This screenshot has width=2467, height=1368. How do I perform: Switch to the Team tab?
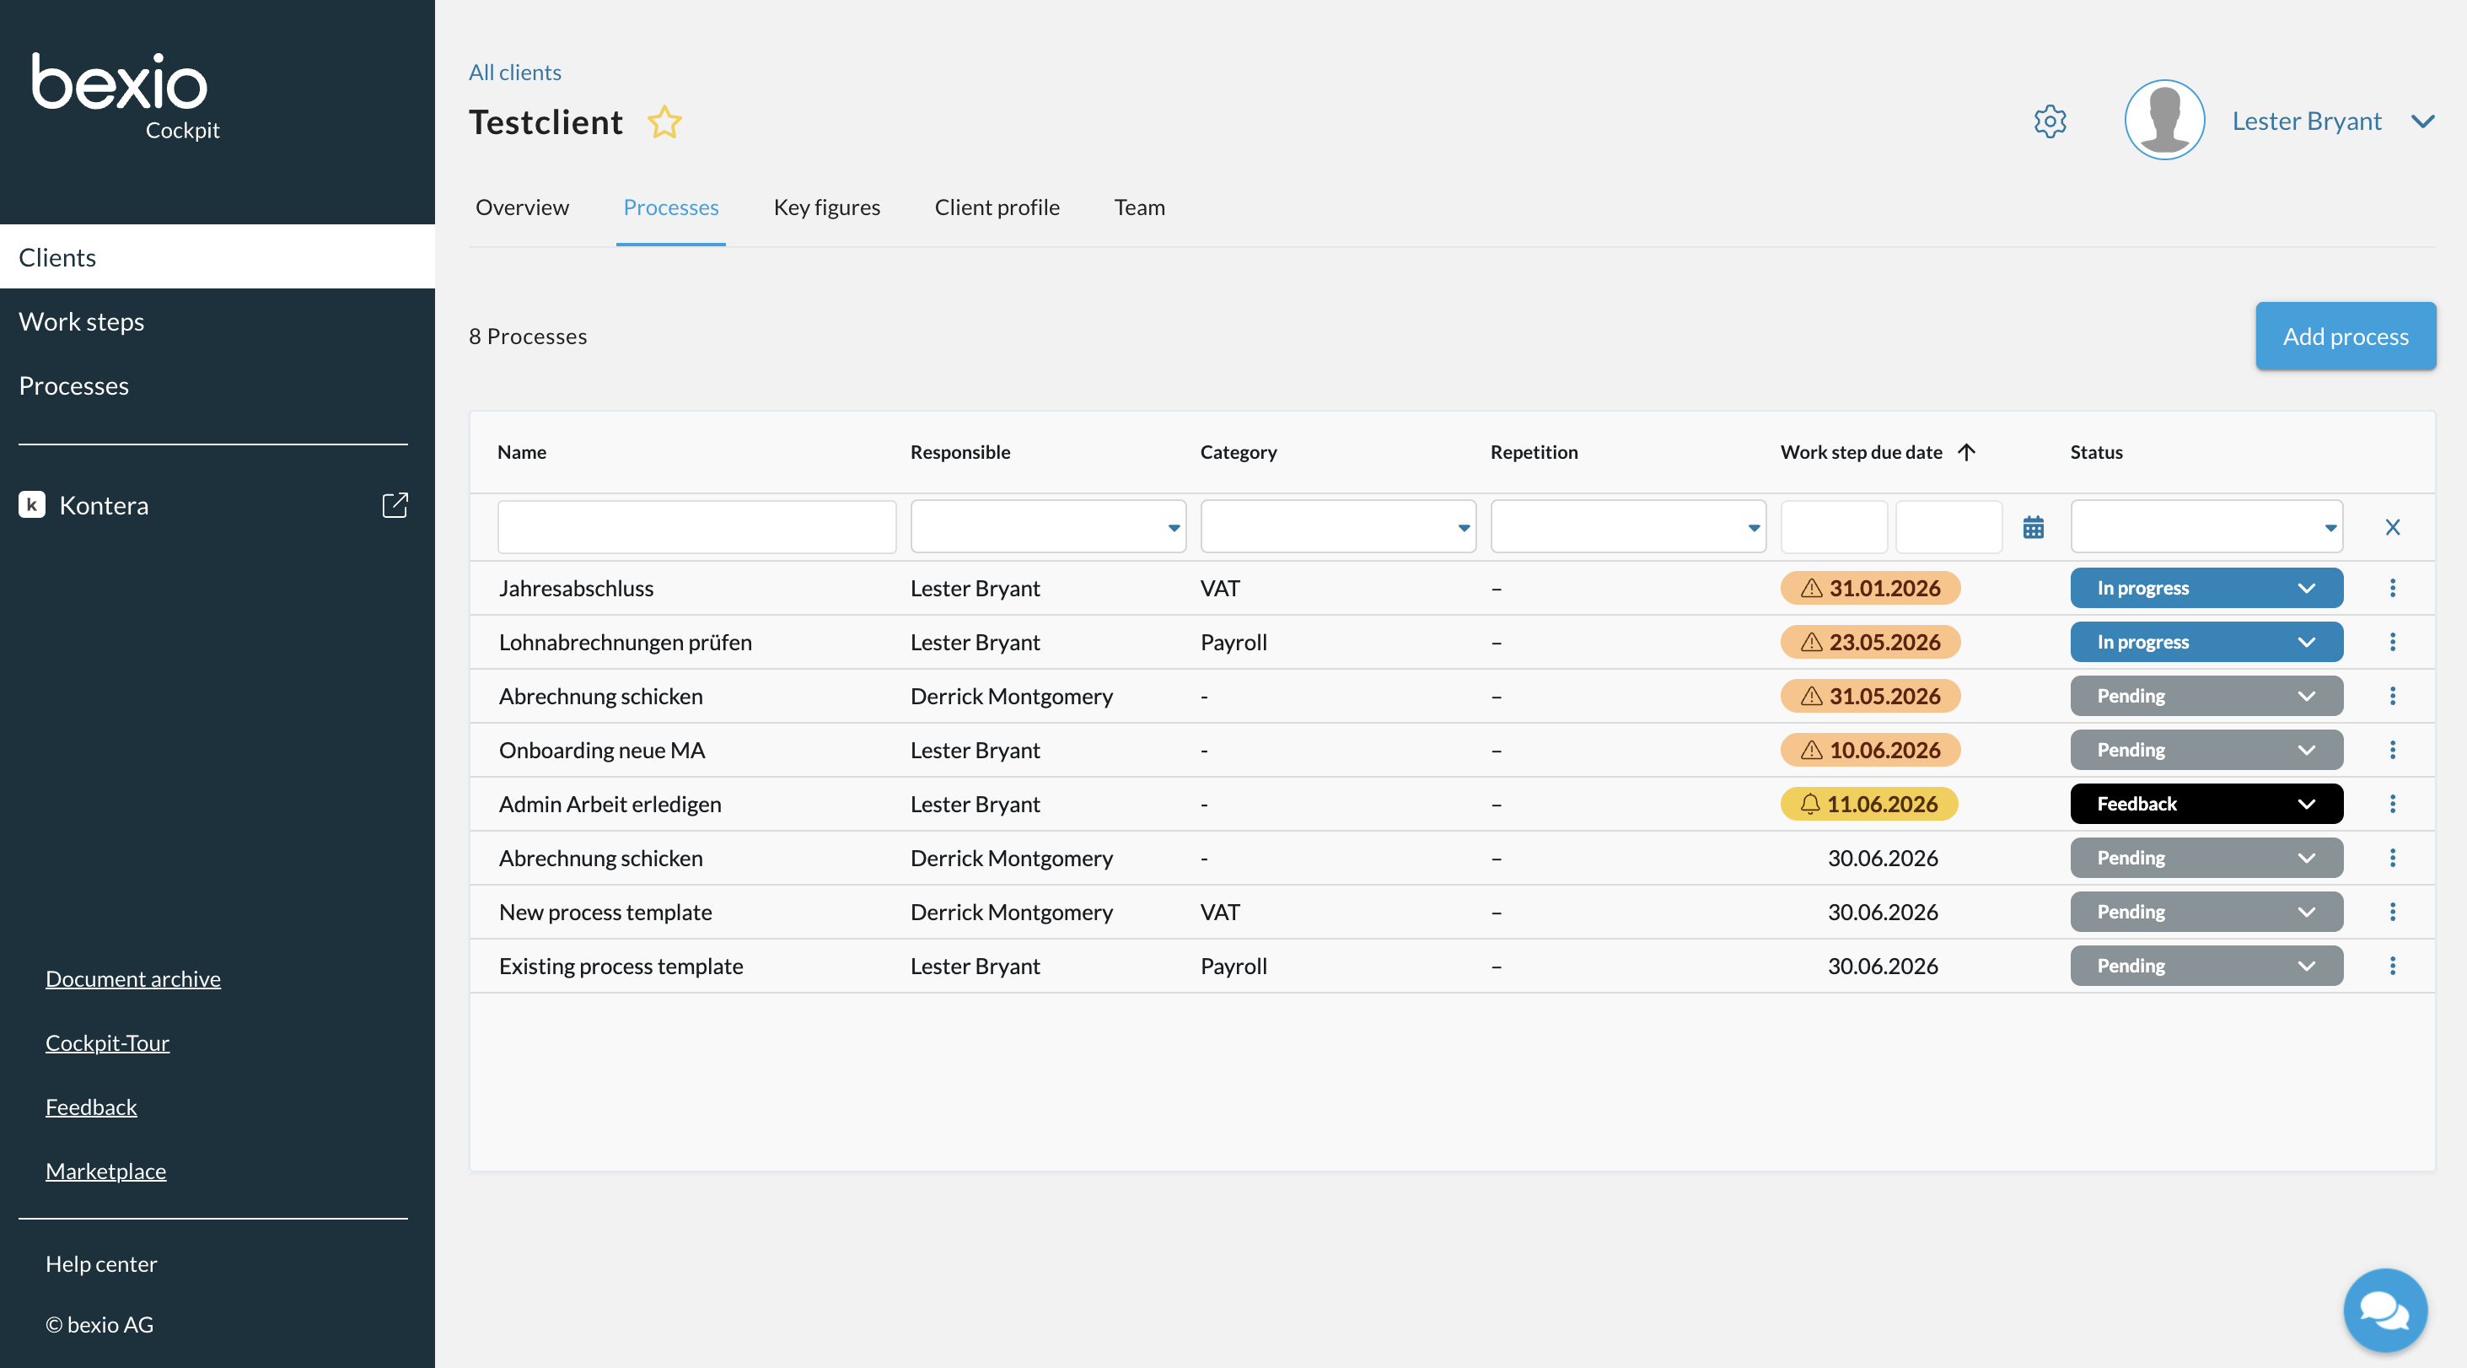click(x=1140, y=207)
